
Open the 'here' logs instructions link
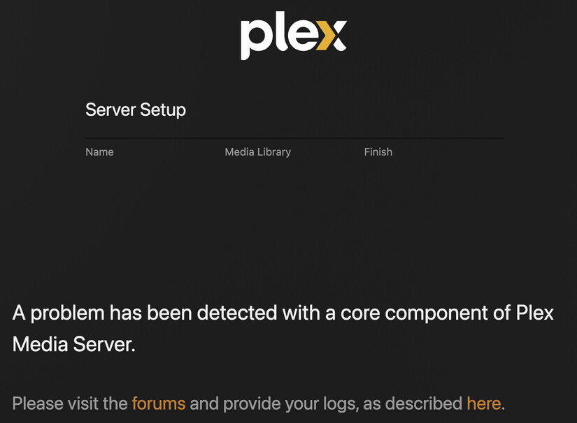pyautogui.click(x=483, y=403)
